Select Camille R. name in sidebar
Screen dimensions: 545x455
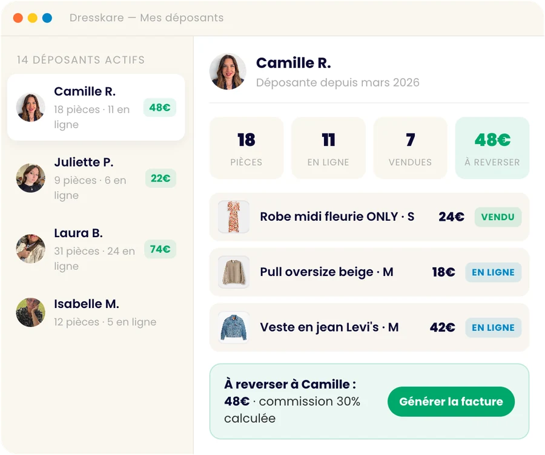click(84, 91)
